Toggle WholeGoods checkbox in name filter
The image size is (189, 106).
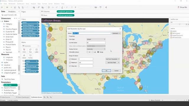[171, 37]
